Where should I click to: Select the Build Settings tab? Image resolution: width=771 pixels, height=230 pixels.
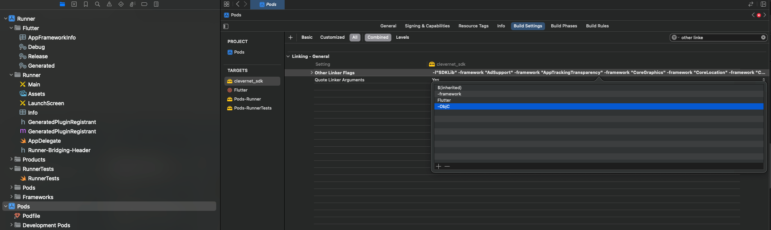528,26
